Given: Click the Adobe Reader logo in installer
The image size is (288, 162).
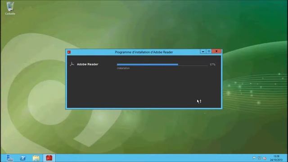Looking at the screenshot, I should coord(72,64).
